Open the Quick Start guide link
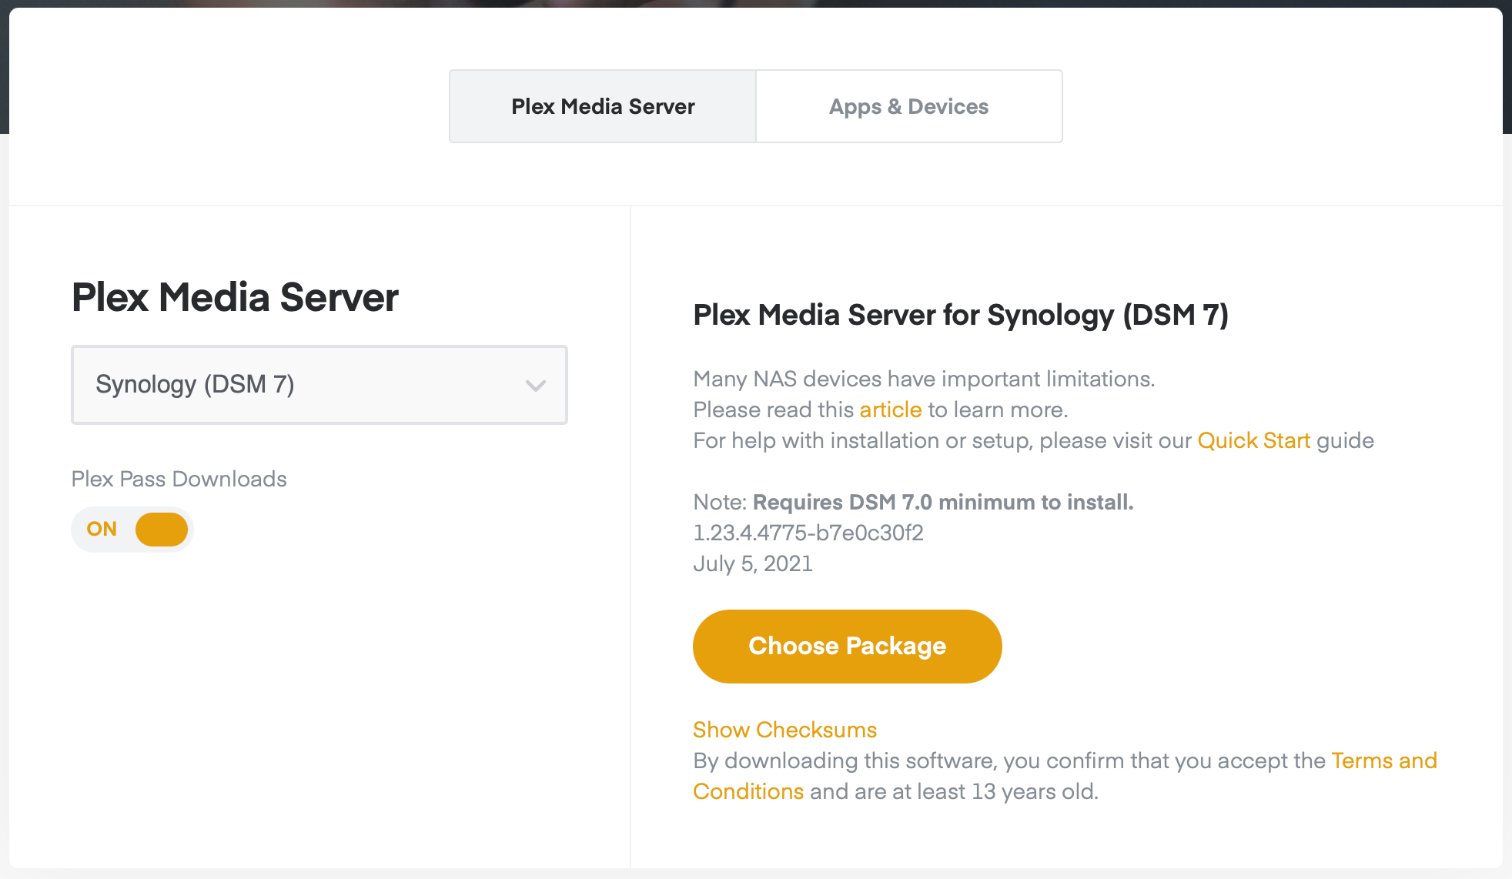 (1254, 440)
